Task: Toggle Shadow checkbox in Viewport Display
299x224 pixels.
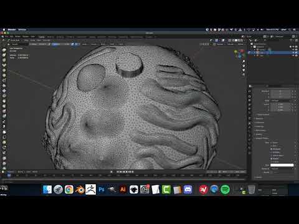Action: coord(271,159)
